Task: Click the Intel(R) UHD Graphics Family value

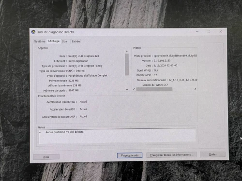Action: click(x=85, y=66)
